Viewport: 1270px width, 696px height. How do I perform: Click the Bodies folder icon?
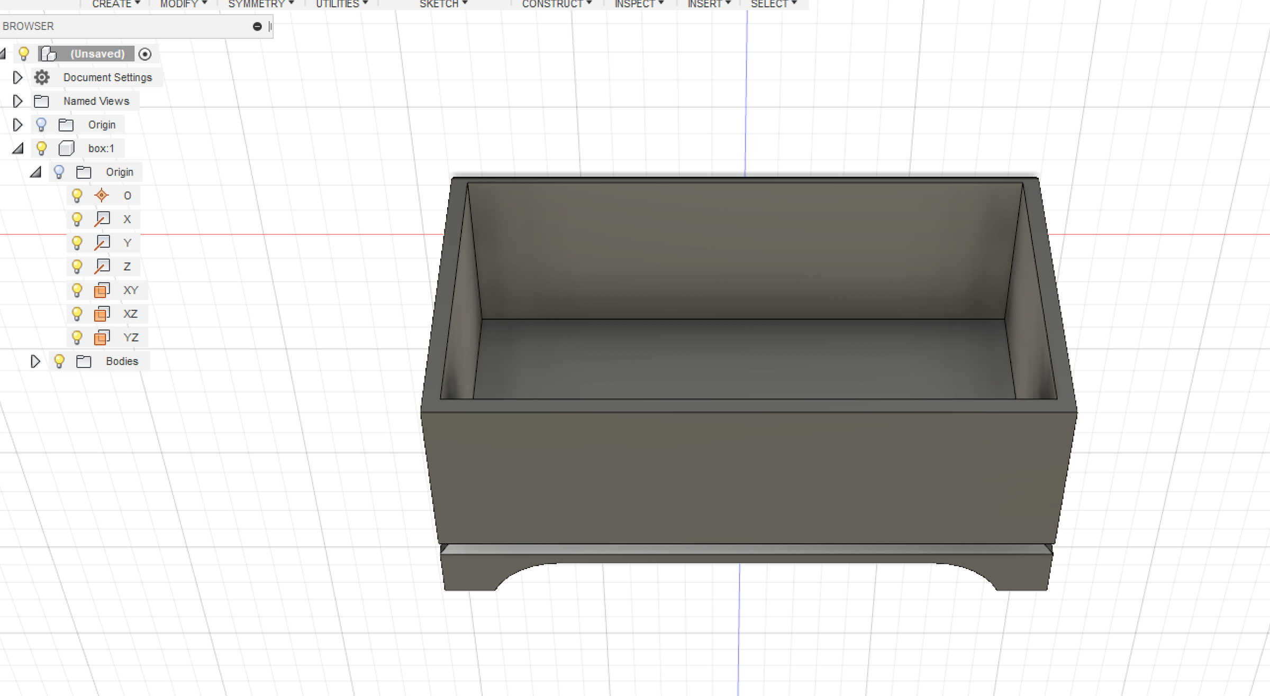84,361
